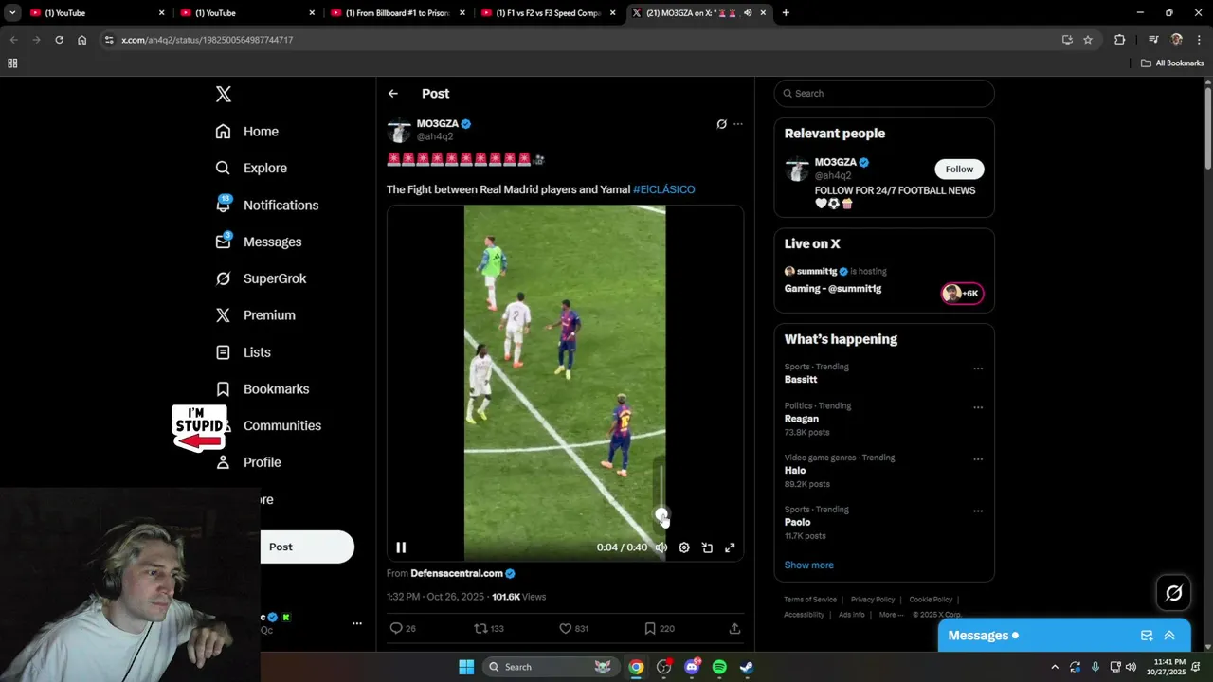Click the X Search box
Viewport: 1213px width, 682px height.
(x=884, y=93)
